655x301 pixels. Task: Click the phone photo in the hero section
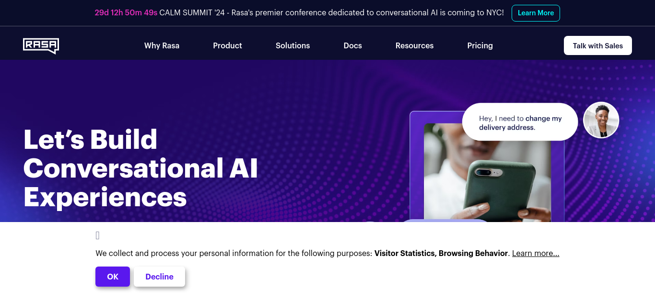(487, 173)
